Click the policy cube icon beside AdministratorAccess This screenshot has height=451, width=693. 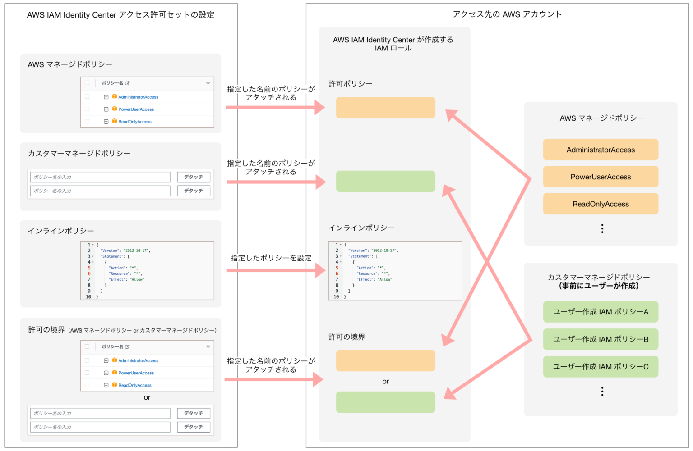115,96
